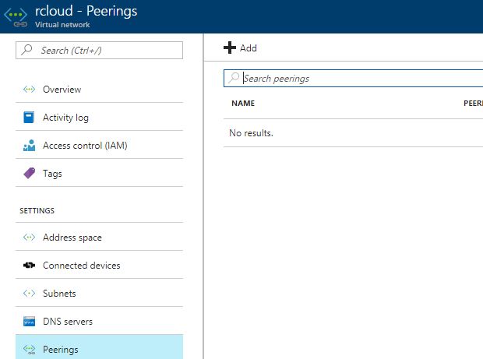Click the DNS servers www icon
Image resolution: width=483 pixels, height=359 pixels.
click(x=29, y=321)
